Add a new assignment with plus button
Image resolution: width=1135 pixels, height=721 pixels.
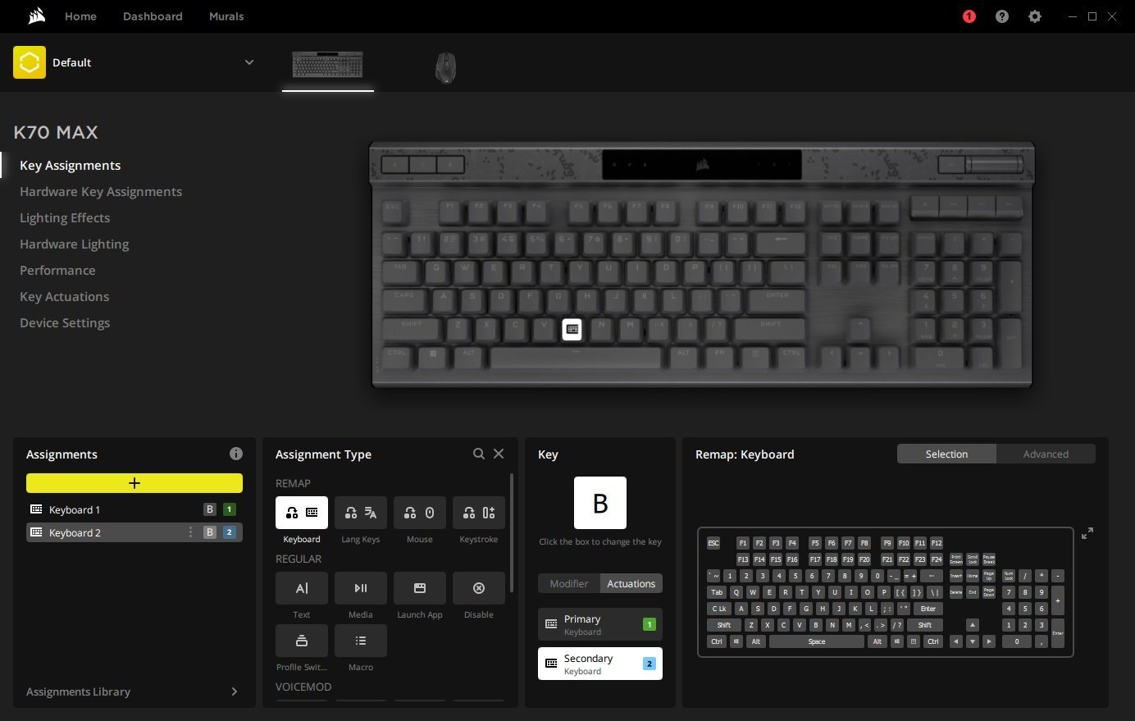pyautogui.click(x=134, y=483)
